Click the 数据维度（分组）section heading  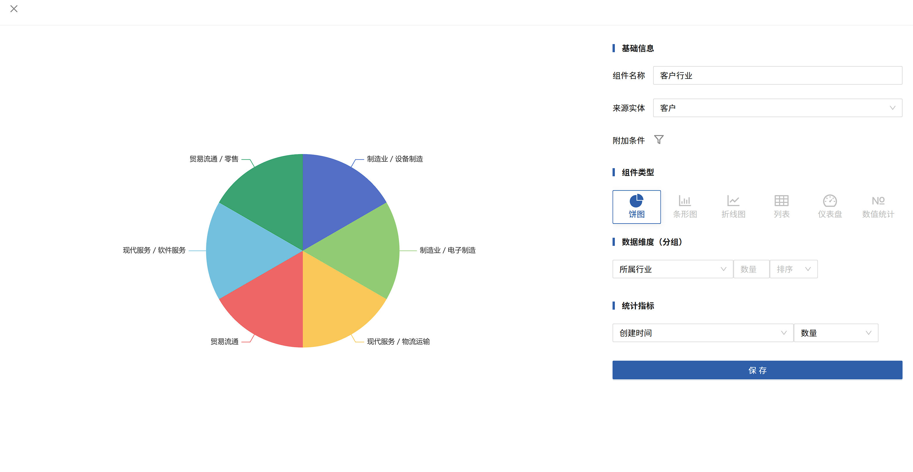[x=653, y=242]
